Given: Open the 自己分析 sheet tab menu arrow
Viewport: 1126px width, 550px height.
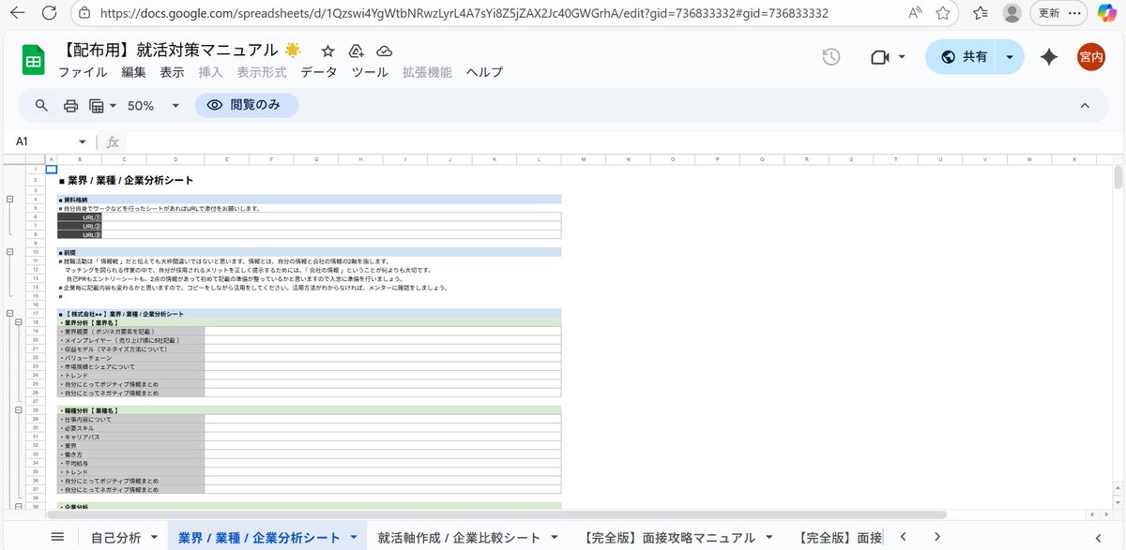Looking at the screenshot, I should click(x=152, y=537).
